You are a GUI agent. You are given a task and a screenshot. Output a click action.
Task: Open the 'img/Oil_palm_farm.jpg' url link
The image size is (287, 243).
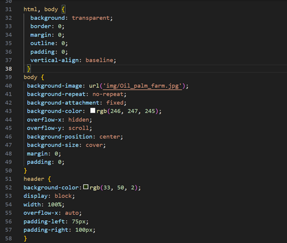coord(143,86)
